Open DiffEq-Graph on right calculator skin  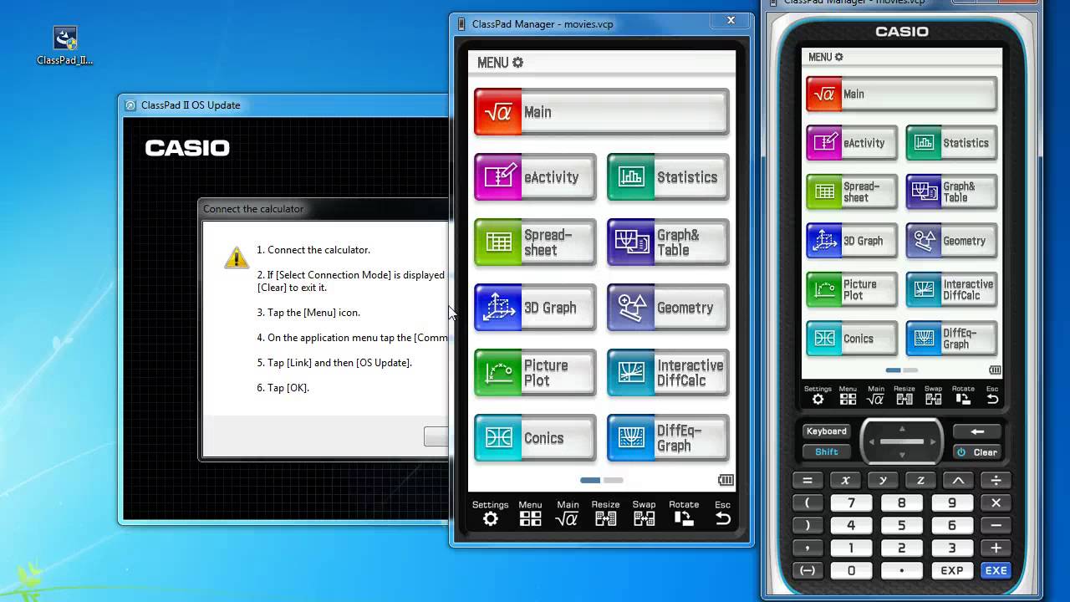click(x=951, y=339)
